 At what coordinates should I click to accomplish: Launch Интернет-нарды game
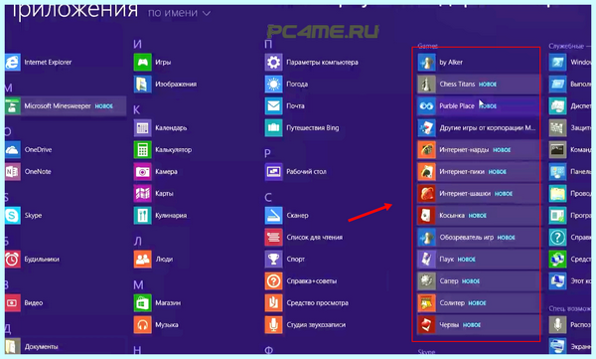[x=478, y=149]
